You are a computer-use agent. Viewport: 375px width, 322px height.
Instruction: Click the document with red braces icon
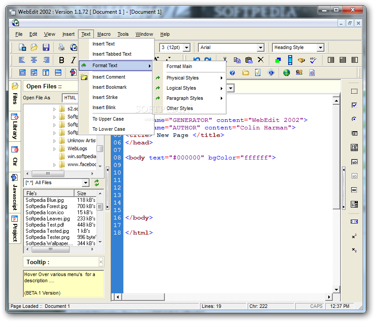tap(312, 72)
